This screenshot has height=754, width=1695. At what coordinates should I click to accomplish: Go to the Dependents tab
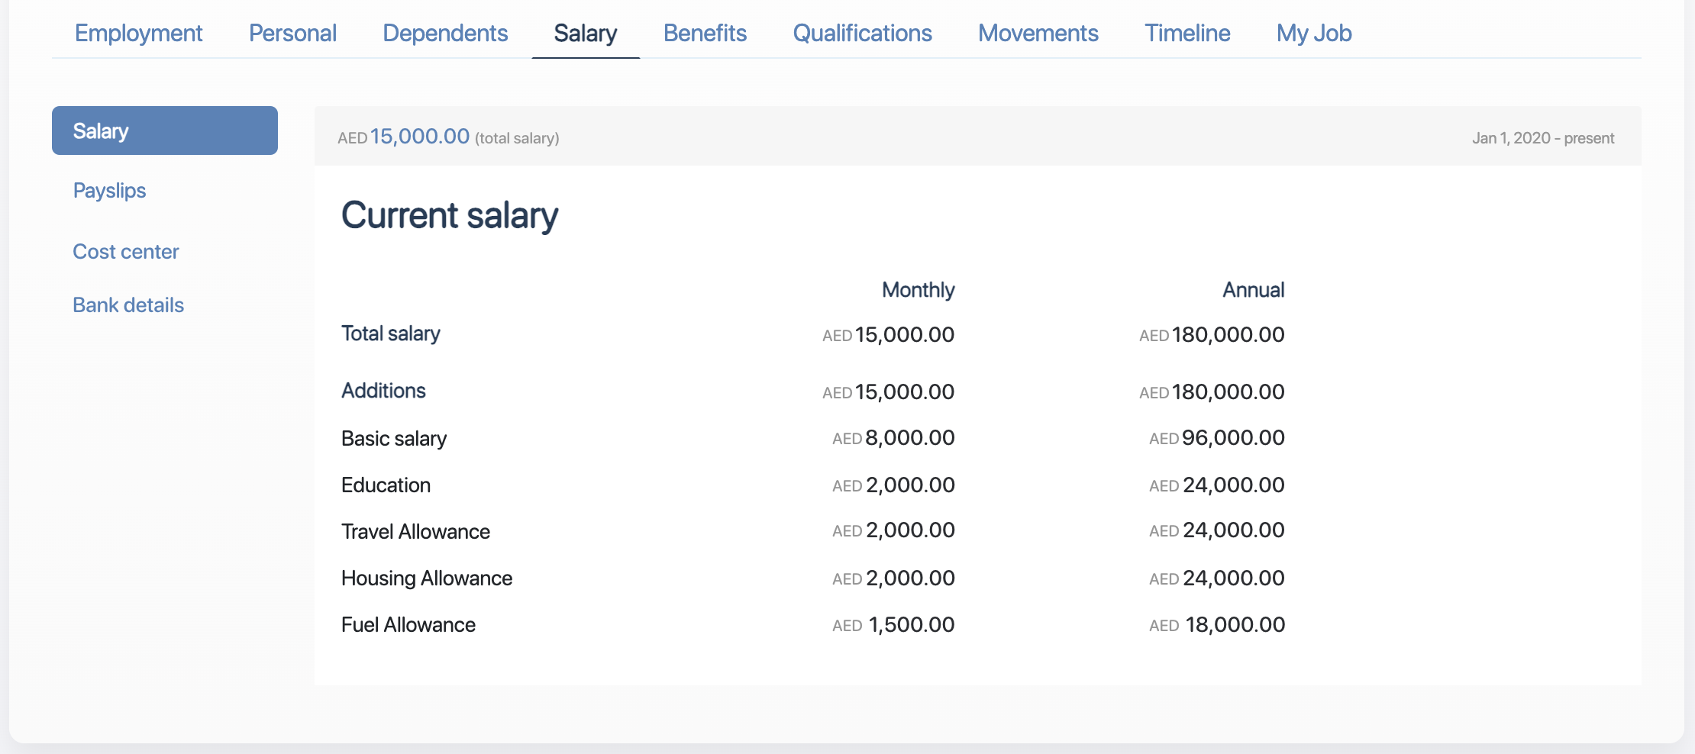tap(445, 33)
